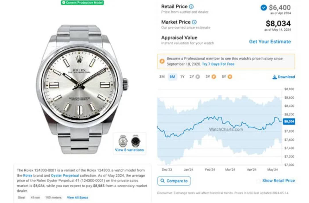Open Get Your Estimate link
The width and height of the screenshot is (309, 203).
click(x=270, y=42)
